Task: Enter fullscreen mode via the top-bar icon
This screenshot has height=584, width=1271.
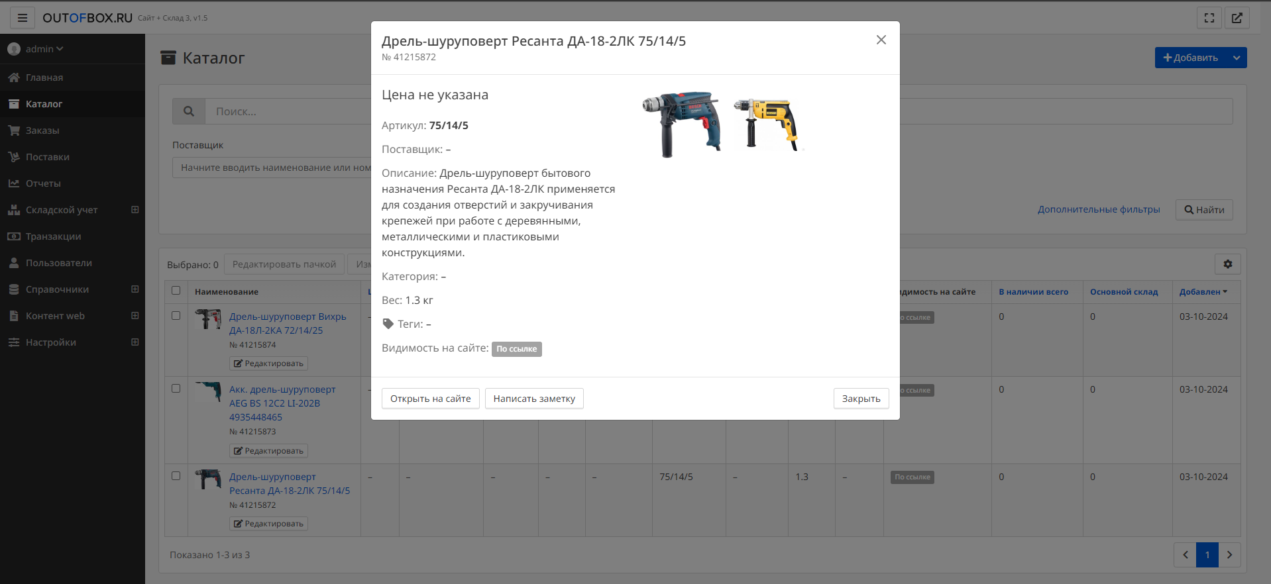Action: [x=1209, y=18]
